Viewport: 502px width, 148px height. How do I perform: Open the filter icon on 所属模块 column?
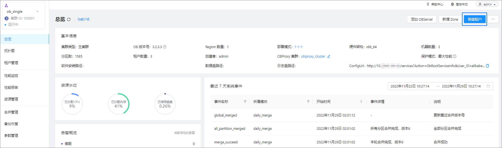click(308, 102)
